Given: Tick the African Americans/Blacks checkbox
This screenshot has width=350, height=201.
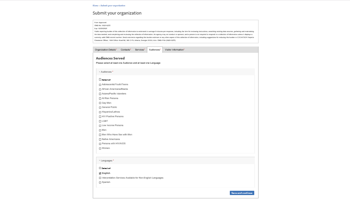Looking at the screenshot, I should [x=100, y=89].
